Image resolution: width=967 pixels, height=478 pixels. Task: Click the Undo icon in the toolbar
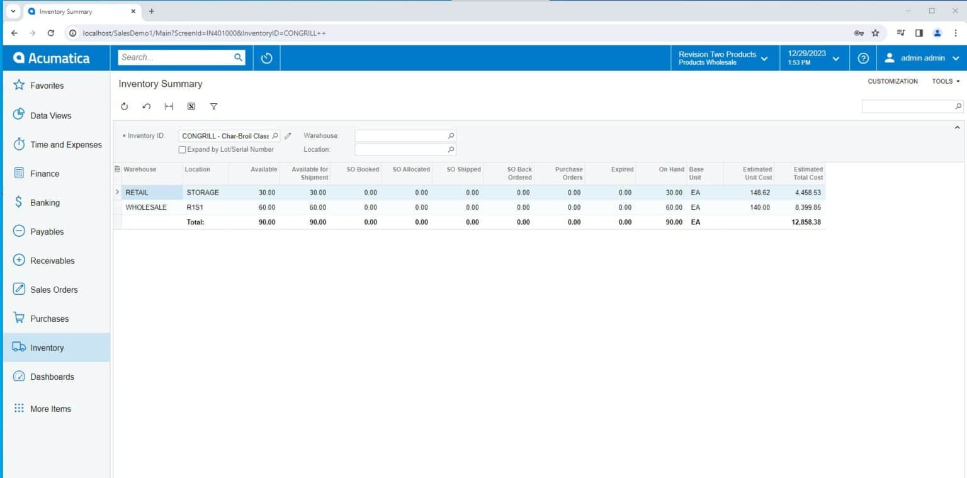coord(147,106)
